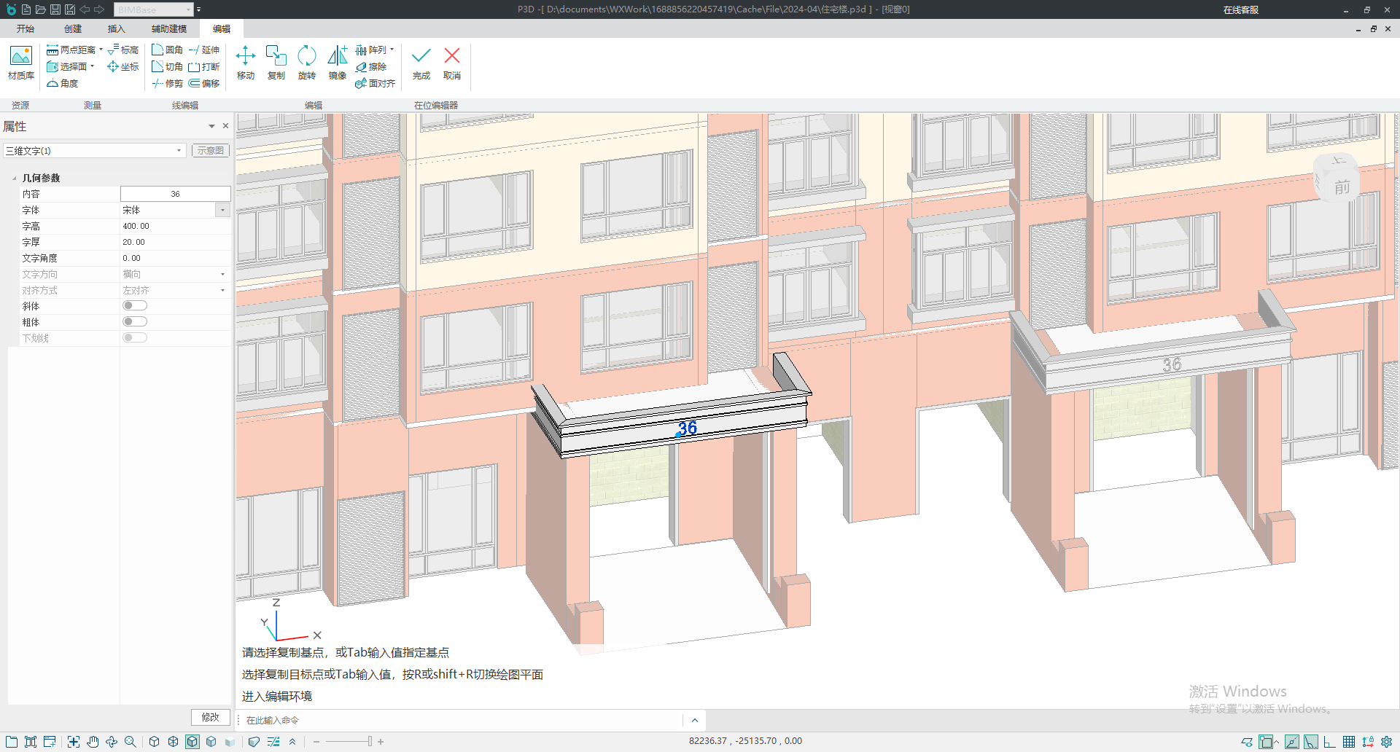Switch to the 创建 ribbon tab
The width and height of the screenshot is (1400, 752).
73,29
